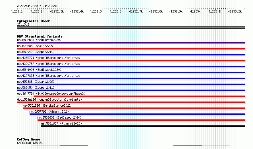Click the blue nsv589050 variant bar
253x149 pixels.
pos(131,90)
